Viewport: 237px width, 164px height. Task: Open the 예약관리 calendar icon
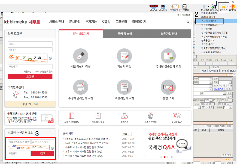tap(184, 8)
